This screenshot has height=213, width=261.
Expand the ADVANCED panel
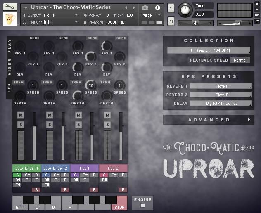(x=209, y=120)
